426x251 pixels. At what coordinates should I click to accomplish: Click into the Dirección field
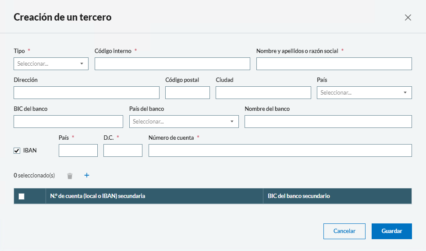tap(86, 92)
